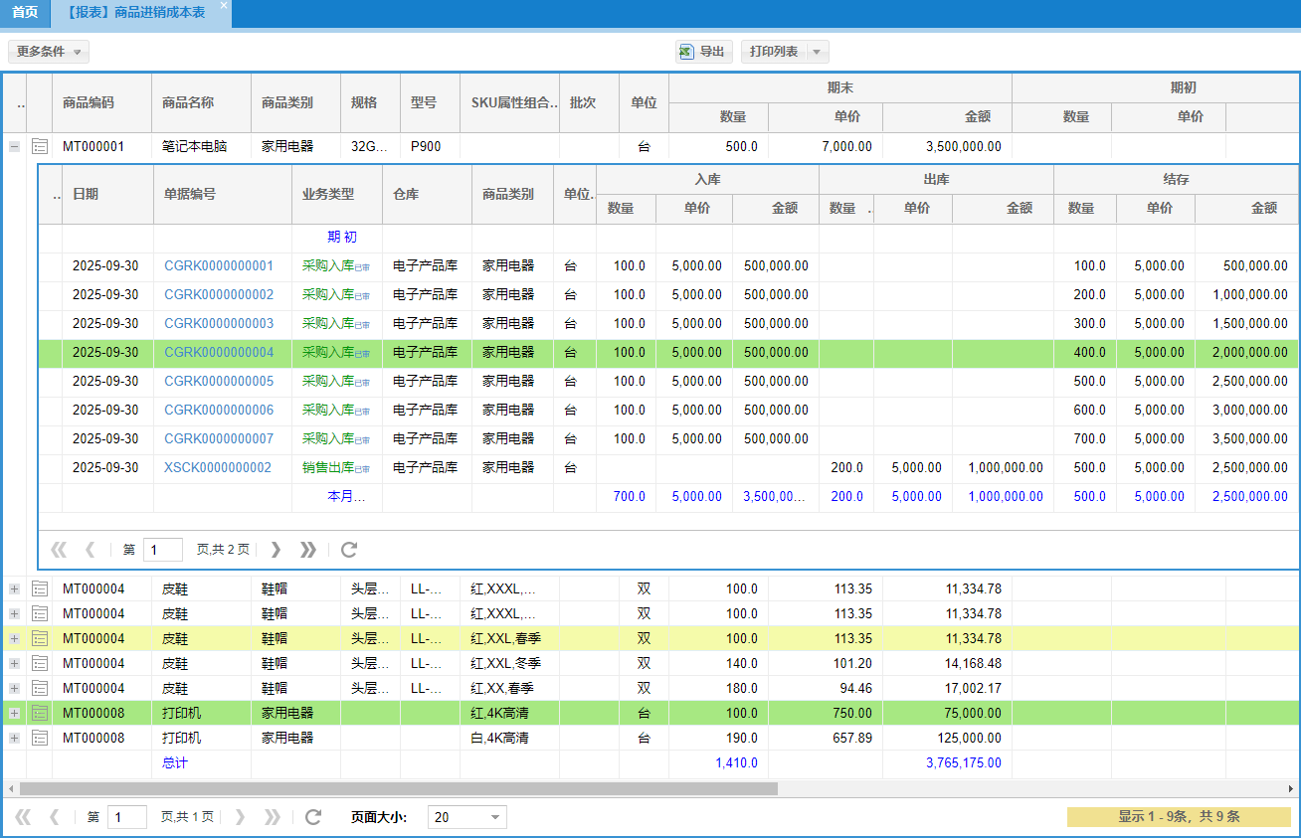Click the horizontal scrollbar of main grid
1301x838 pixels.
398,788
